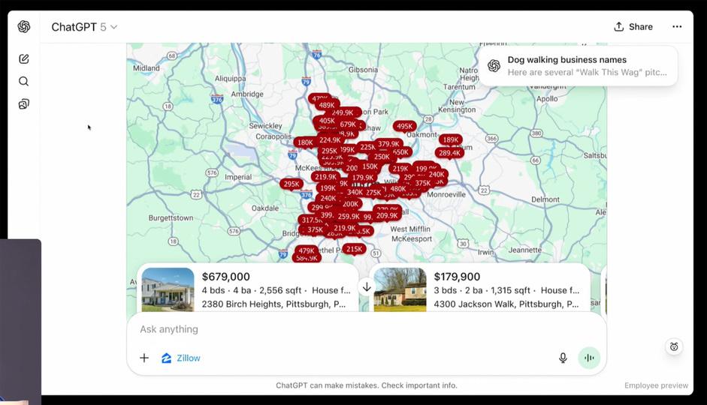Viewport: 707px width, 405px height.
Task: Select the 495K map price marker
Action: click(405, 126)
